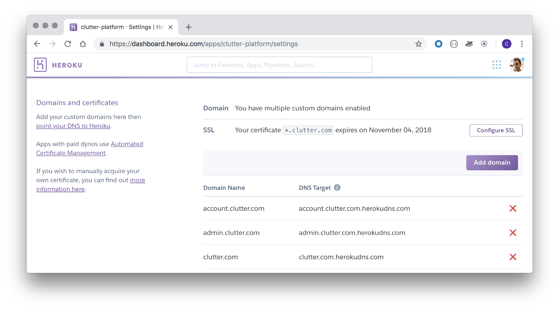Click the Domains and certificates heading

[x=77, y=103]
